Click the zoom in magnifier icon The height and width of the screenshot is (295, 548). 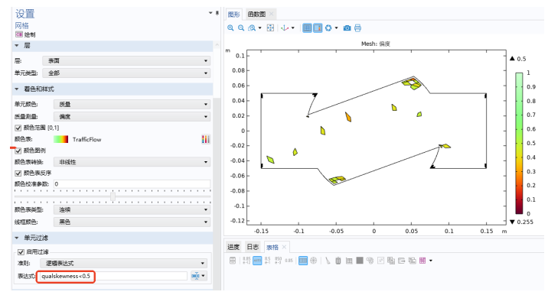pyautogui.click(x=230, y=28)
